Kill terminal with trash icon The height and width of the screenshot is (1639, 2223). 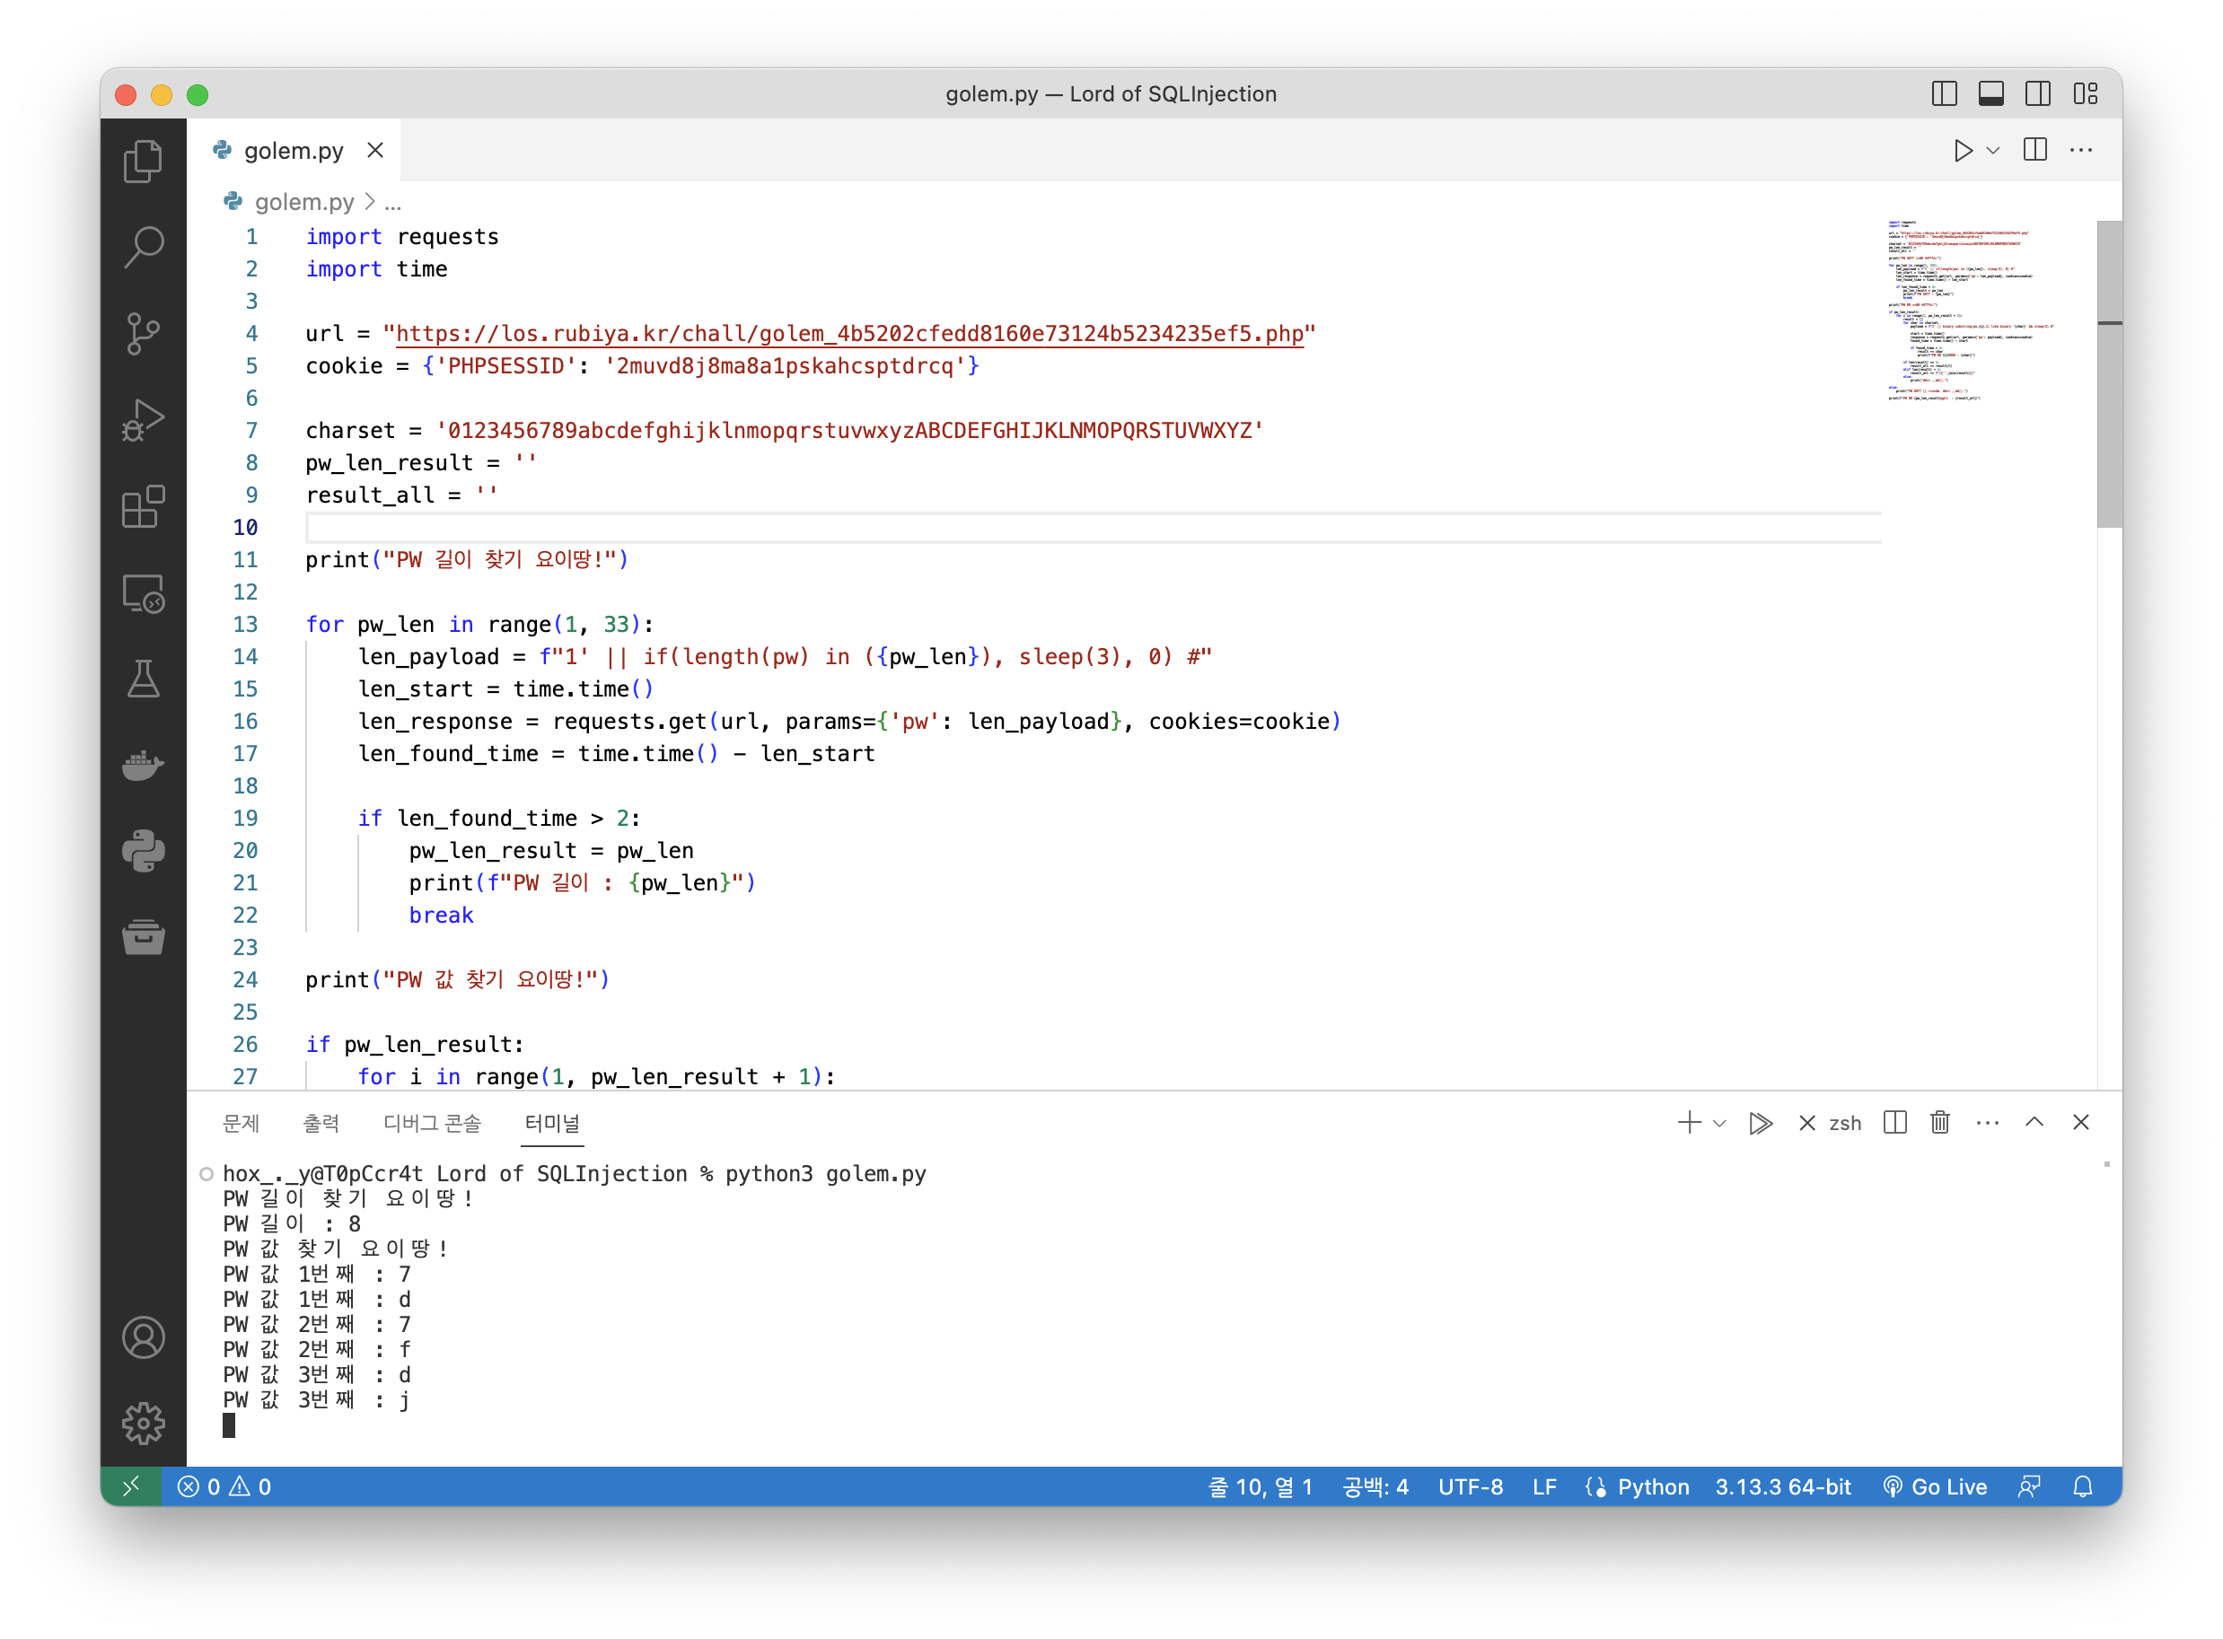(x=1939, y=1122)
